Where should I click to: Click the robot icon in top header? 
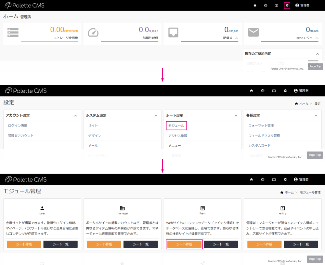tap(266, 6)
